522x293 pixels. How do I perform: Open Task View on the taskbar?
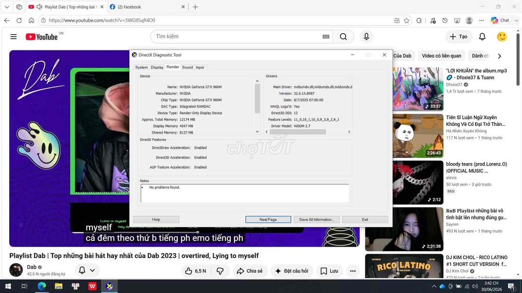click(x=24, y=286)
